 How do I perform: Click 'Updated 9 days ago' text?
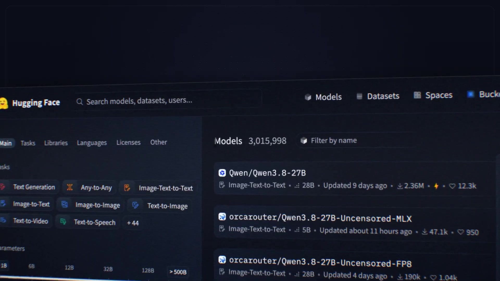point(355,186)
